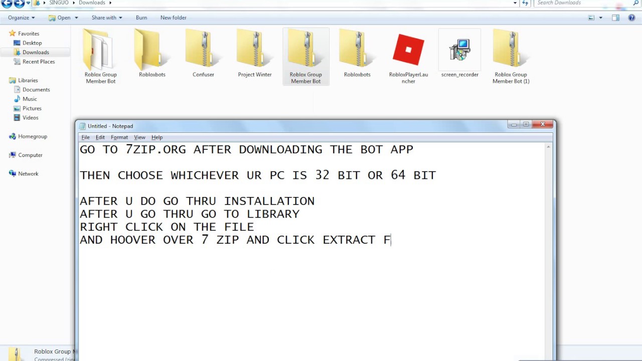Image resolution: width=642 pixels, height=361 pixels.
Task: Open Recent Places in navigation pane
Action: point(39,62)
